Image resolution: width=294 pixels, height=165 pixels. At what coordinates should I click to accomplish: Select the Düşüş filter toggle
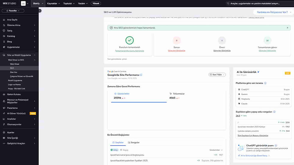click(x=124, y=150)
